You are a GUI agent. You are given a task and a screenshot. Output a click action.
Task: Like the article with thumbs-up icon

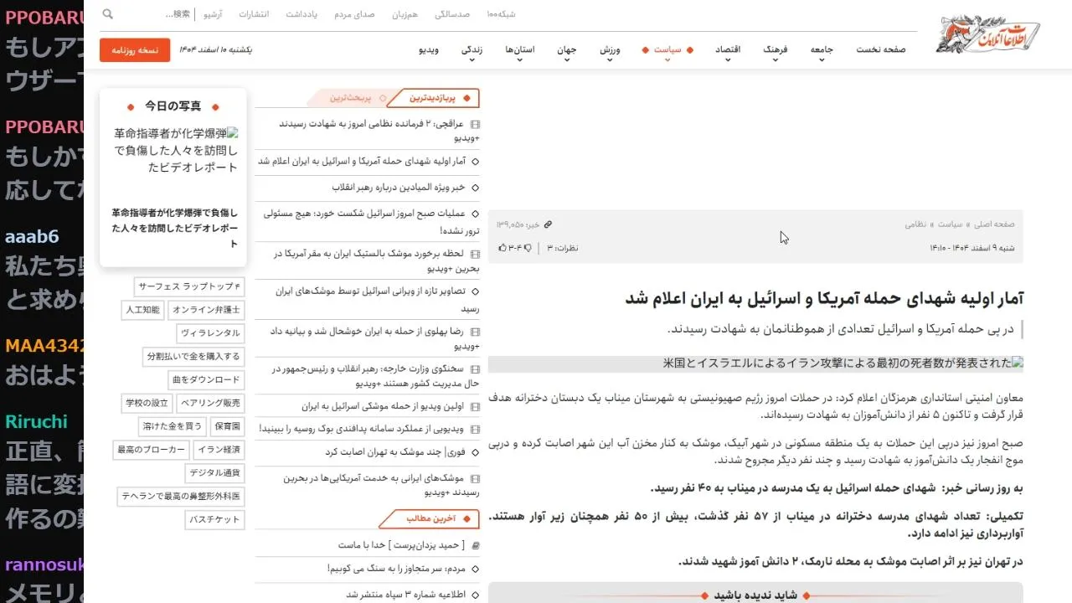[x=502, y=248]
